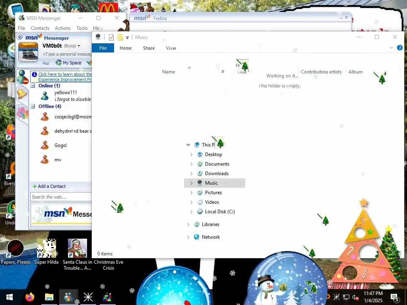
Task: Click the personal message field
Action: 67,54
